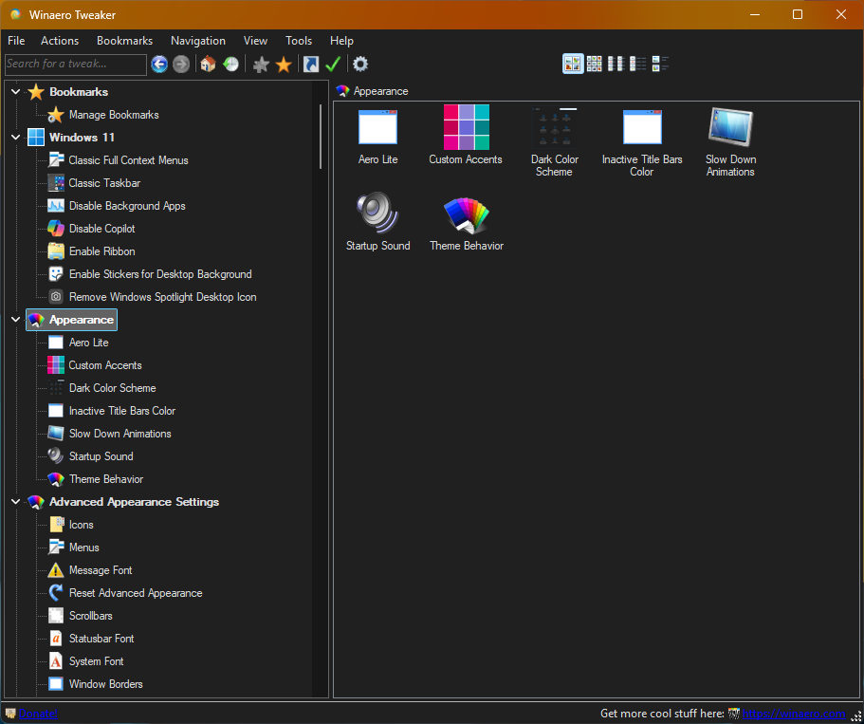Select Classic Full Context Menus item
This screenshot has width=864, height=724.
tap(128, 160)
